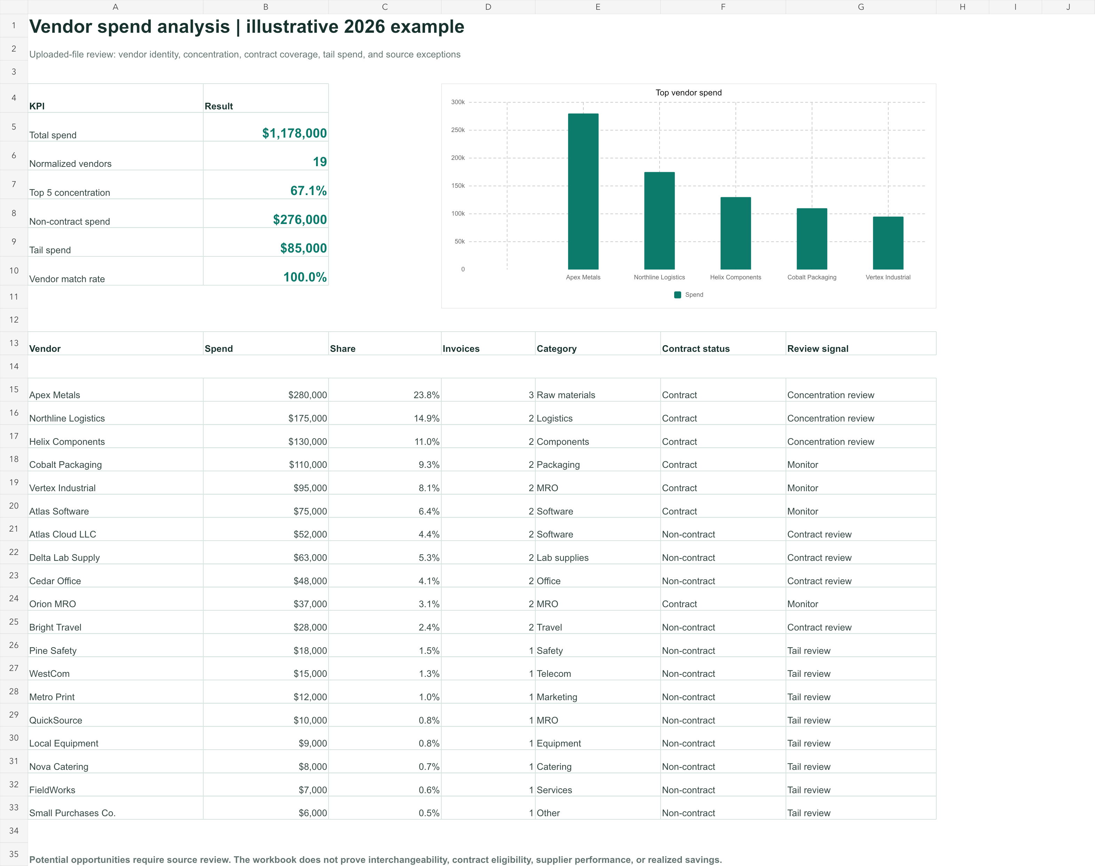Click the Apex Metals bar in chart
Viewport: 1095px width, 866px height.
(583, 191)
